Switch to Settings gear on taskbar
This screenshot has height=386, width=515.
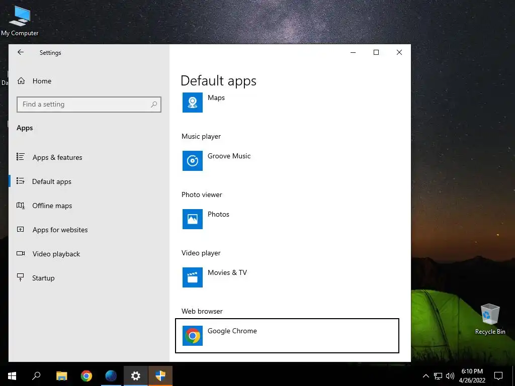[136, 376]
